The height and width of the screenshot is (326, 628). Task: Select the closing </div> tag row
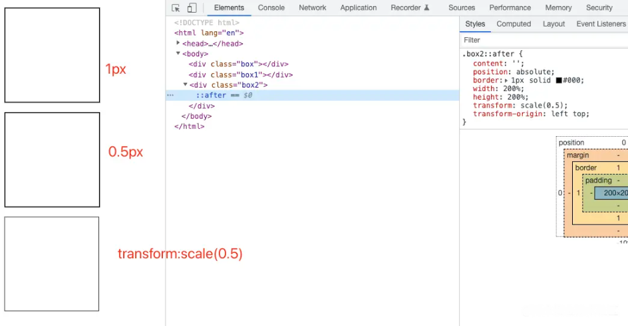202,106
